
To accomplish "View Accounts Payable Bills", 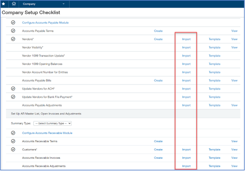I will coord(234,81).
